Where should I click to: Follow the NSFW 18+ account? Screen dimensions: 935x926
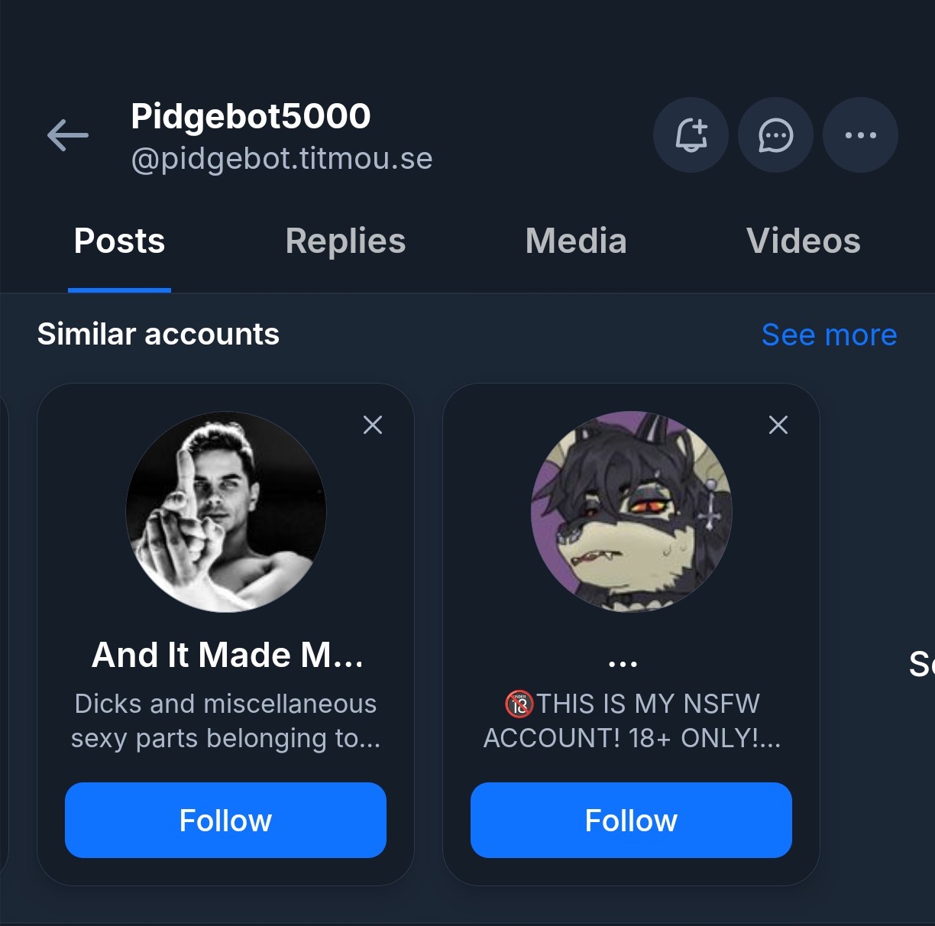pos(631,821)
